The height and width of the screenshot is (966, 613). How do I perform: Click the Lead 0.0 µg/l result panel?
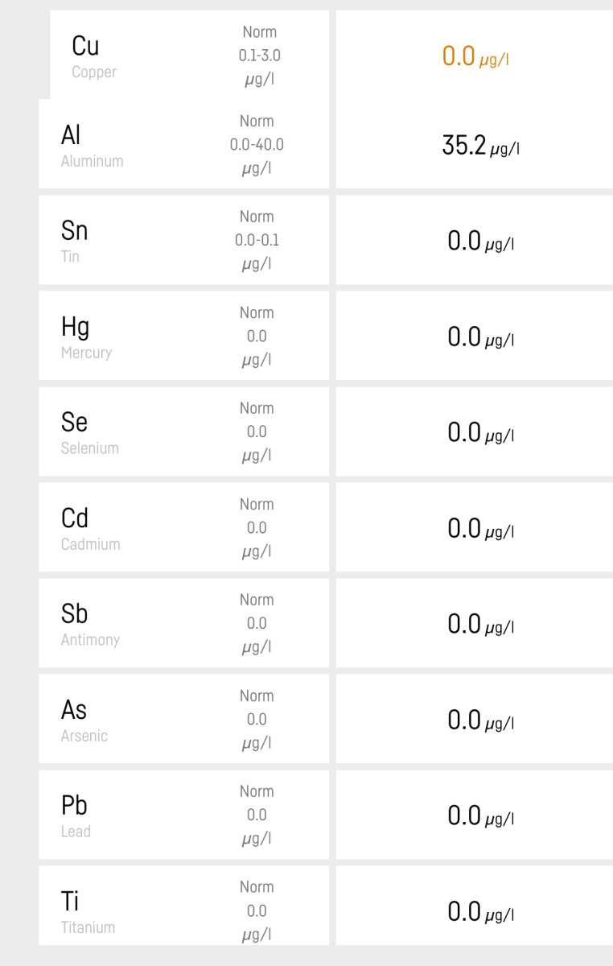pos(475,815)
